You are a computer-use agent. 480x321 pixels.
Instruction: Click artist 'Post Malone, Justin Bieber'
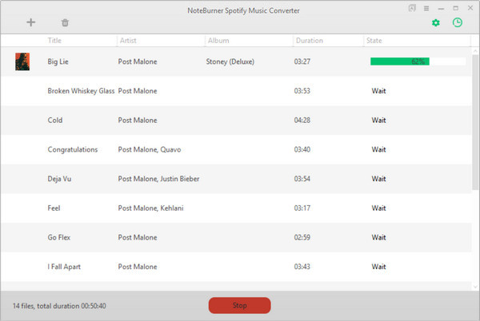coord(158,179)
